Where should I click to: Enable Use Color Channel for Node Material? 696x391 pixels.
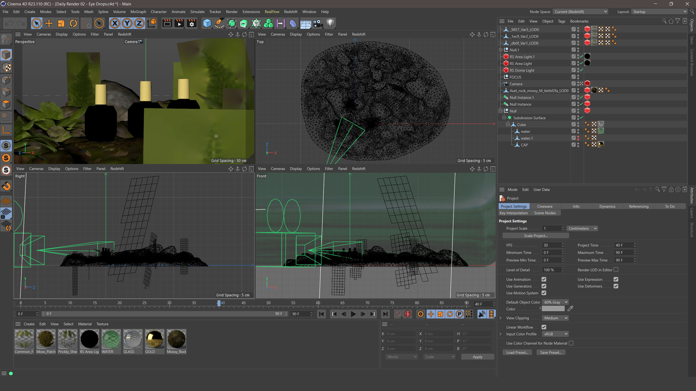[x=571, y=343]
